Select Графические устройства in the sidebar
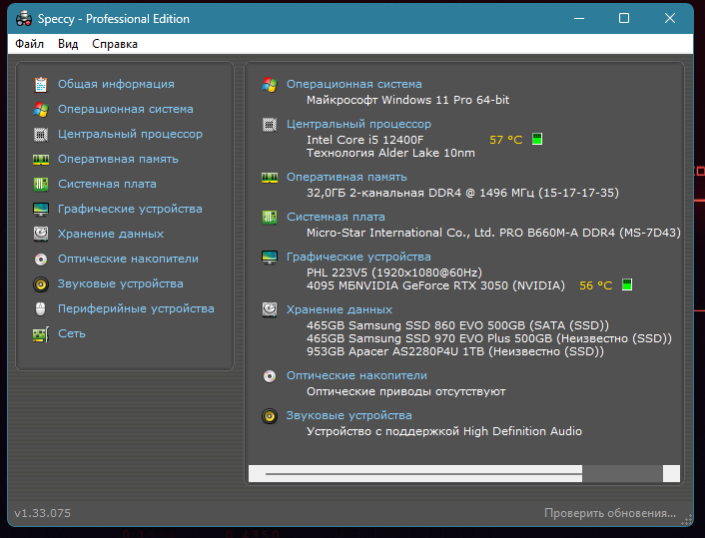 coord(130,209)
